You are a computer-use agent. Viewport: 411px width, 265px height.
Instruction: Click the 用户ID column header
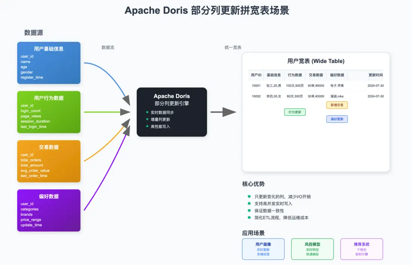[x=256, y=75]
